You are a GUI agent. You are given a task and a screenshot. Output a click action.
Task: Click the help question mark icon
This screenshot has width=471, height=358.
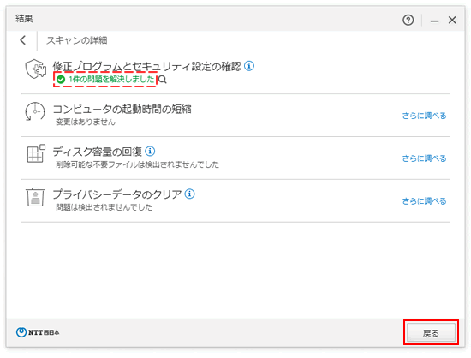tap(408, 20)
